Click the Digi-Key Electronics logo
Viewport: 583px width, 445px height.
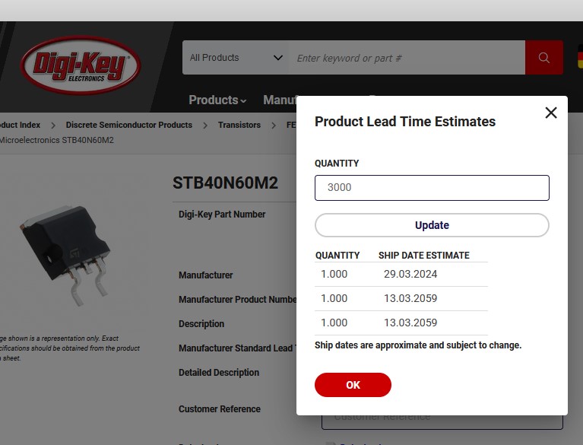(x=81, y=65)
